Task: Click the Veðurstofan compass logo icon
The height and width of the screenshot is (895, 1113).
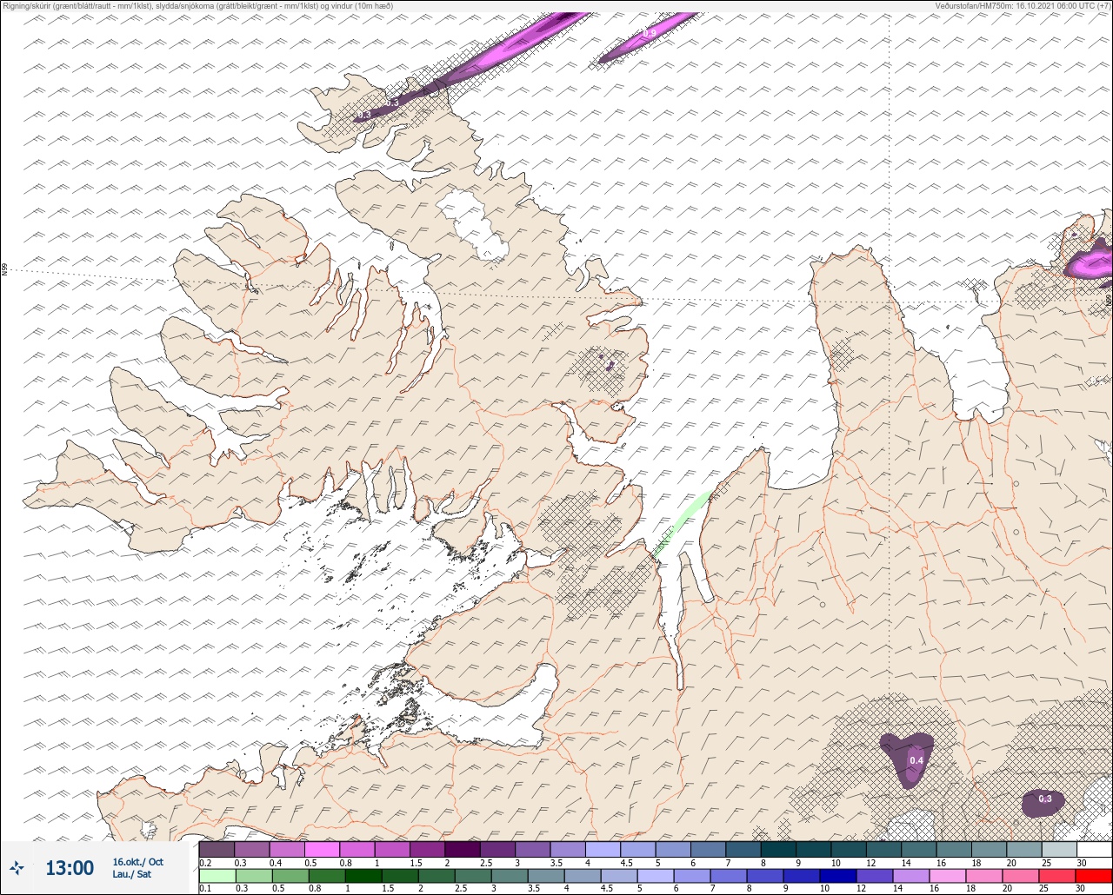Action: coord(17,867)
